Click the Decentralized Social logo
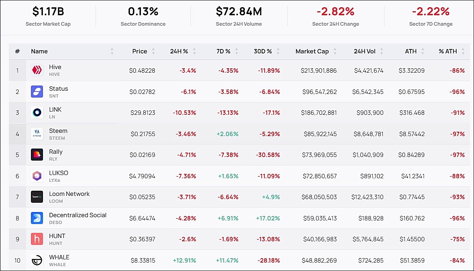 [x=37, y=218]
